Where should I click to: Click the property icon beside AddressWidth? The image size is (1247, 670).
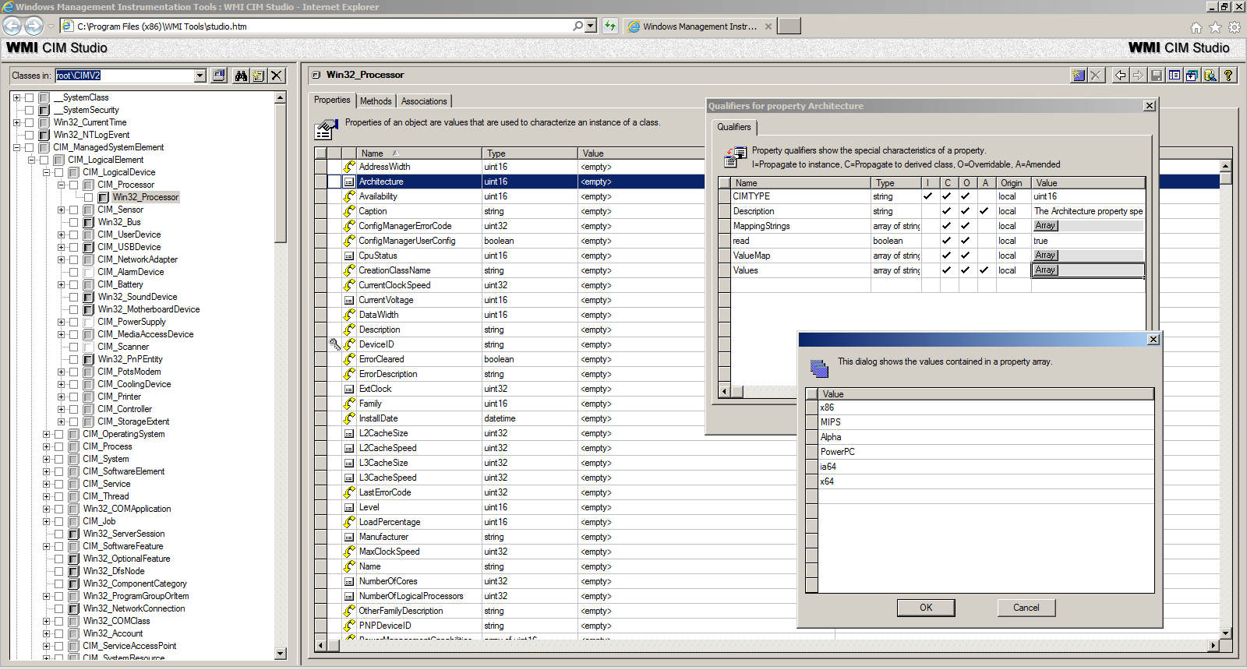(349, 167)
